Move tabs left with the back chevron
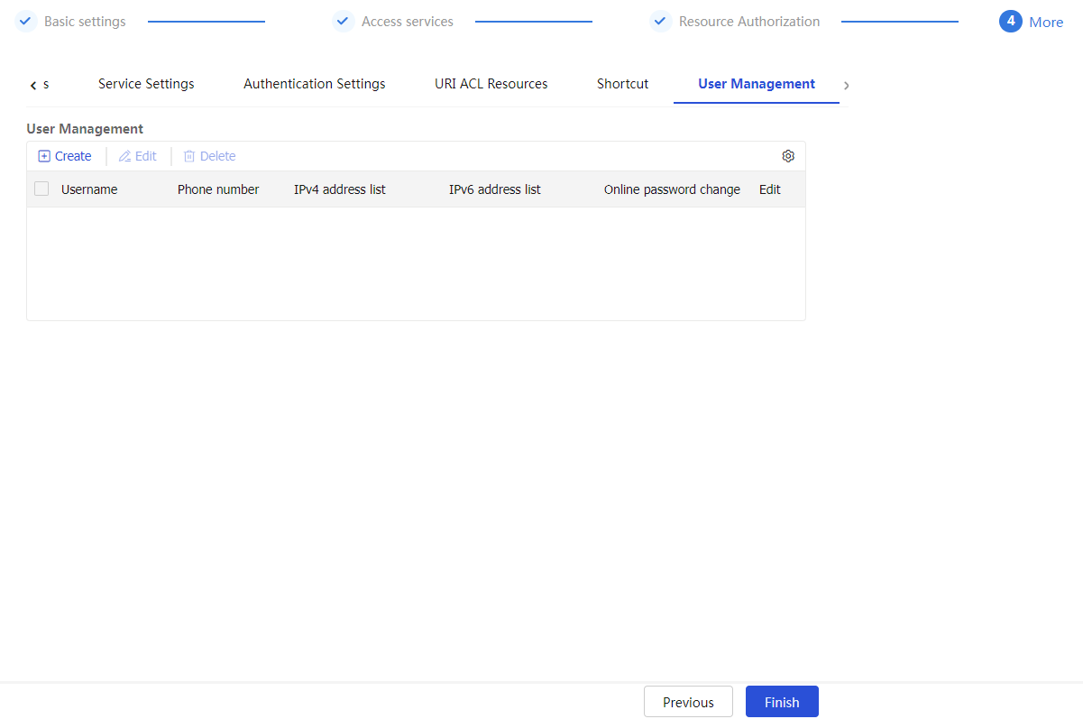Screen dimensions: 1083x719 coord(33,85)
